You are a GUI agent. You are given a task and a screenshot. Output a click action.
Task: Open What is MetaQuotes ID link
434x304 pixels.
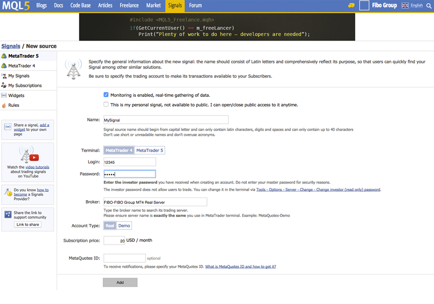pyautogui.click(x=240, y=267)
